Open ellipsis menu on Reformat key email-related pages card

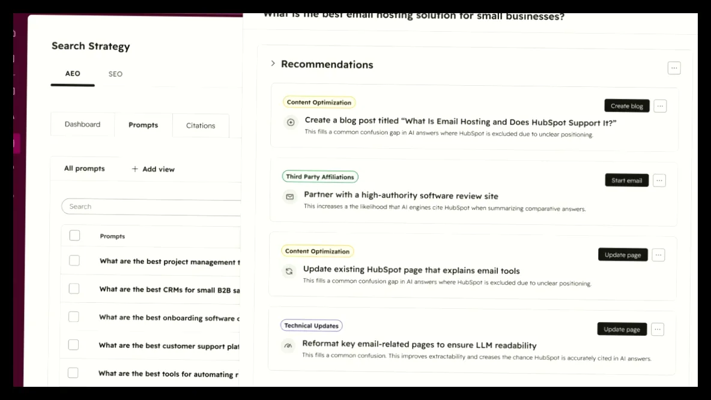pyautogui.click(x=658, y=329)
